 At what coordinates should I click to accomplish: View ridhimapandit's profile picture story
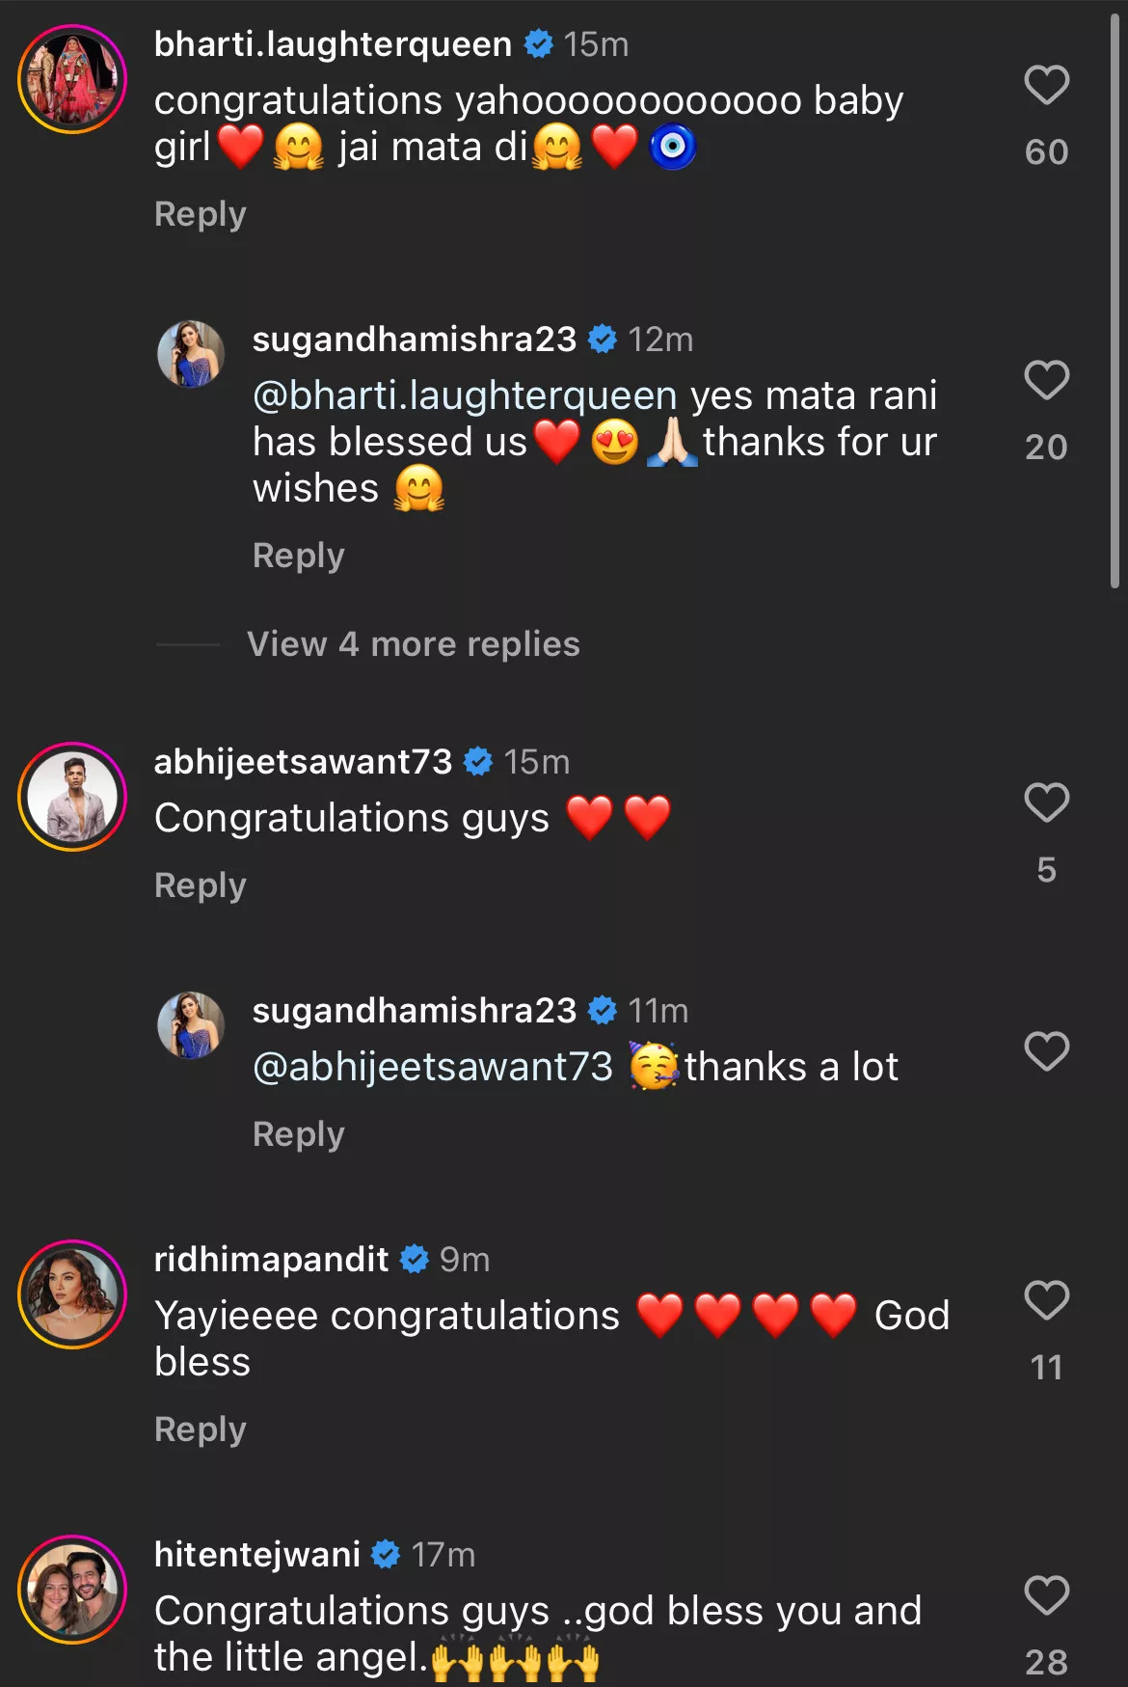pyautogui.click(x=72, y=1294)
